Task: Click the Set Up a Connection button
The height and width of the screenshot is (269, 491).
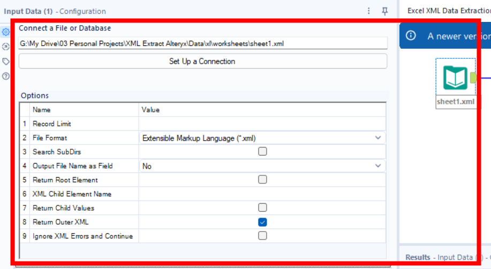Action: point(202,62)
